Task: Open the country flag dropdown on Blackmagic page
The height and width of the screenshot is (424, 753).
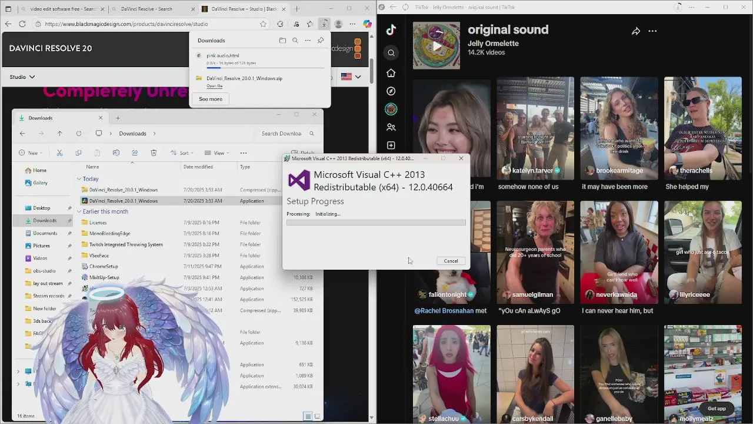Action: (x=351, y=77)
